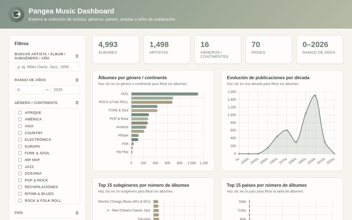Toggle the ASIA genre checkbox
The image size is (352, 220).
pos(20,126)
